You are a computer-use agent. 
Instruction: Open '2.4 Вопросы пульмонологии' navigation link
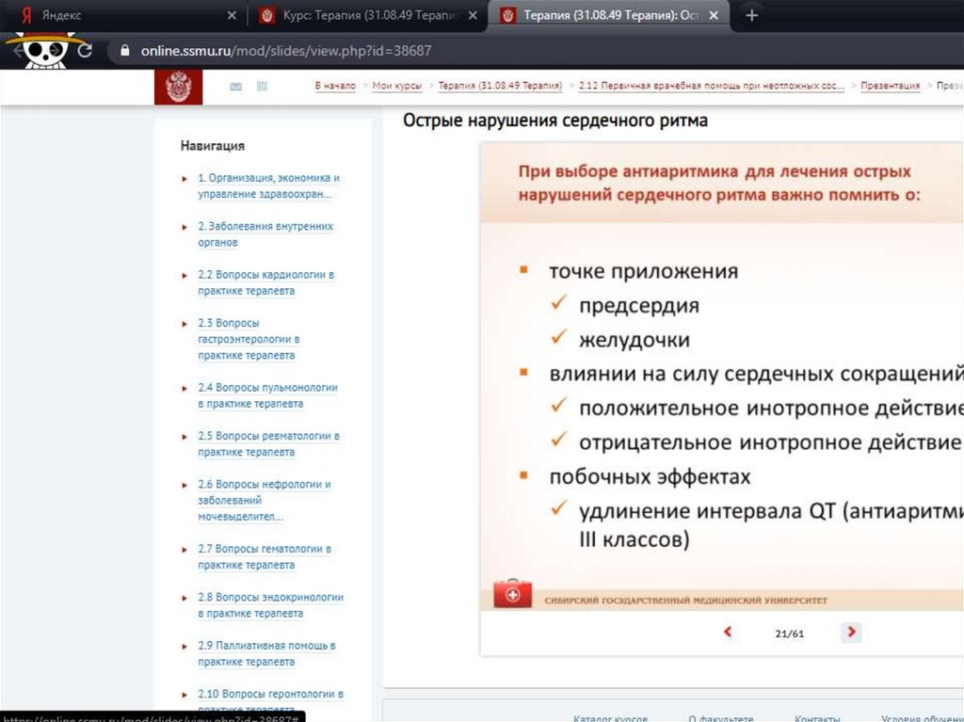pos(267,395)
